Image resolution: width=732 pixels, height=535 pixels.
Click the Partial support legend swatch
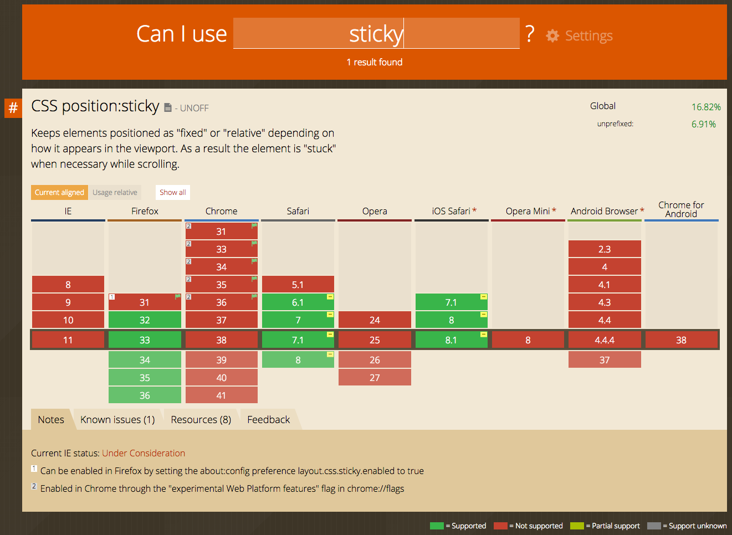[577, 526]
